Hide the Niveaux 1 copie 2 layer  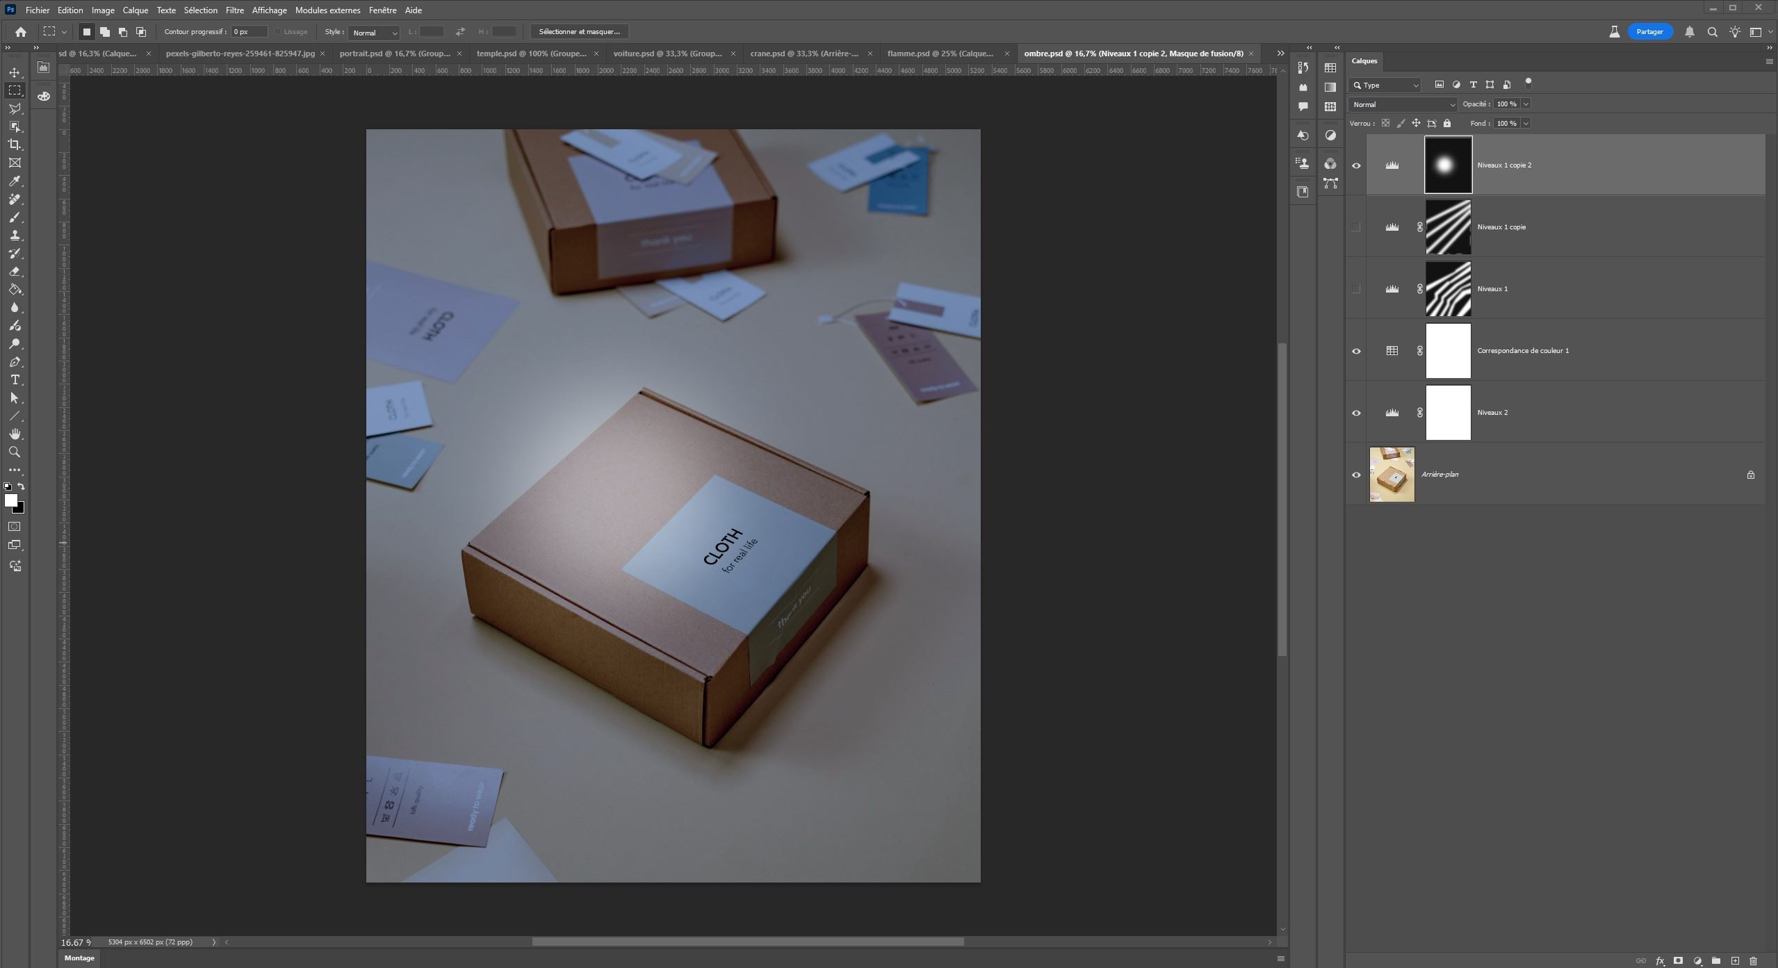[x=1356, y=165]
